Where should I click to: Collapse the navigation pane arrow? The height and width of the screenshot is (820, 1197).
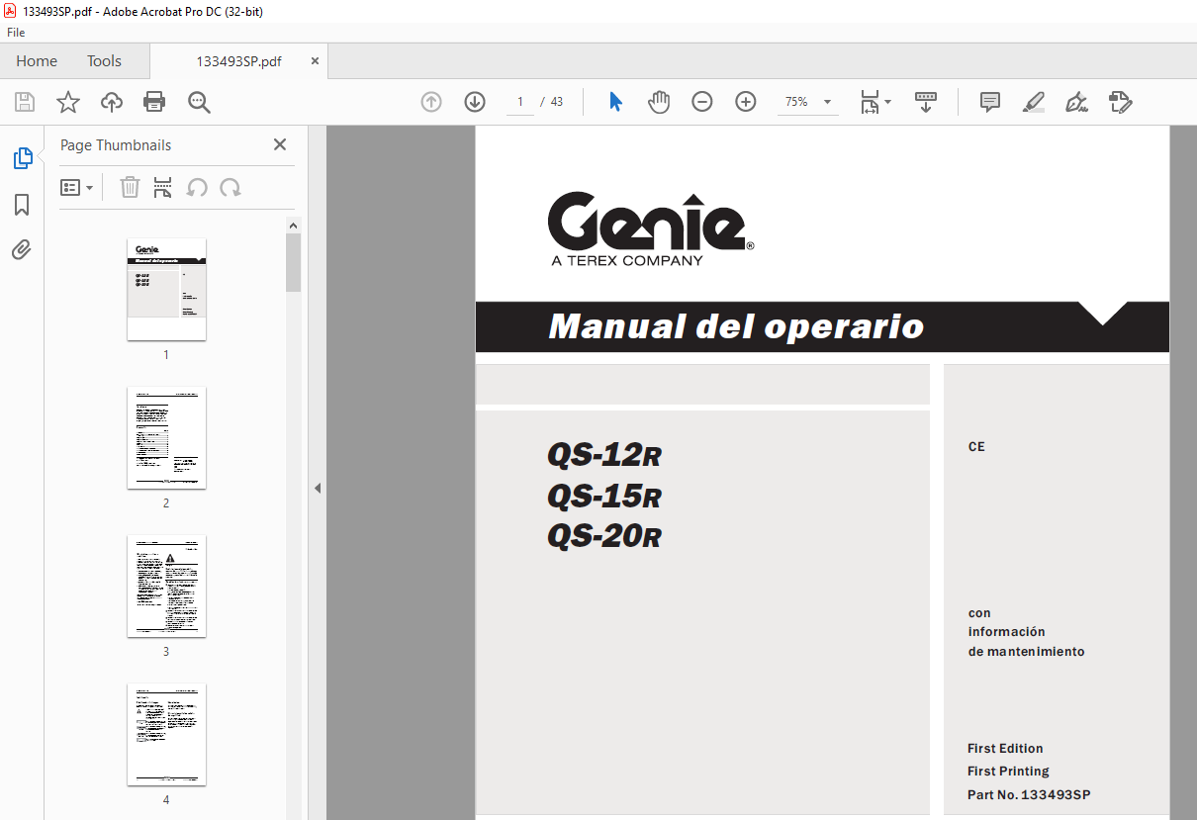pos(318,488)
